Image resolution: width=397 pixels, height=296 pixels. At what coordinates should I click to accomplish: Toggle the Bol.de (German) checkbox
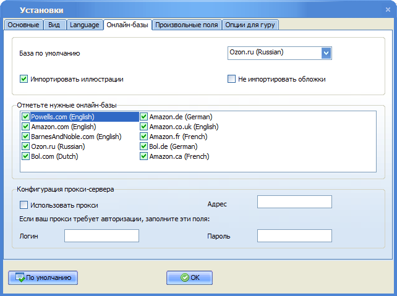(143, 146)
